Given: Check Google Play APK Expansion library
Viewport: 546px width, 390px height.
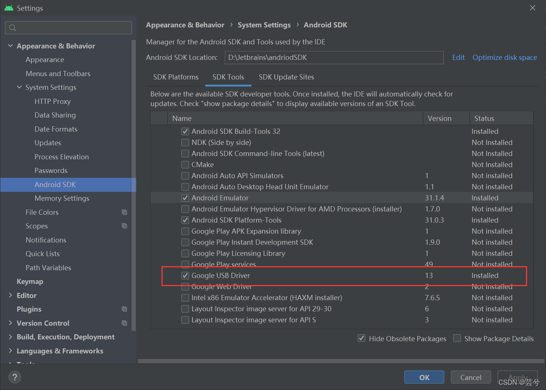Looking at the screenshot, I should tap(185, 231).
